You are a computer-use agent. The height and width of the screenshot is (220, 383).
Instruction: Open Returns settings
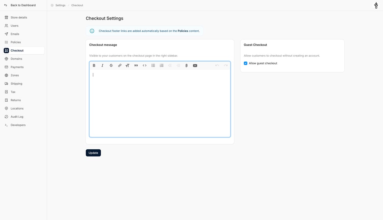point(24,100)
